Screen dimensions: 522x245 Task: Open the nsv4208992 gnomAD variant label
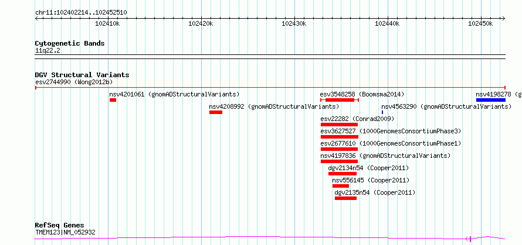coord(274,106)
